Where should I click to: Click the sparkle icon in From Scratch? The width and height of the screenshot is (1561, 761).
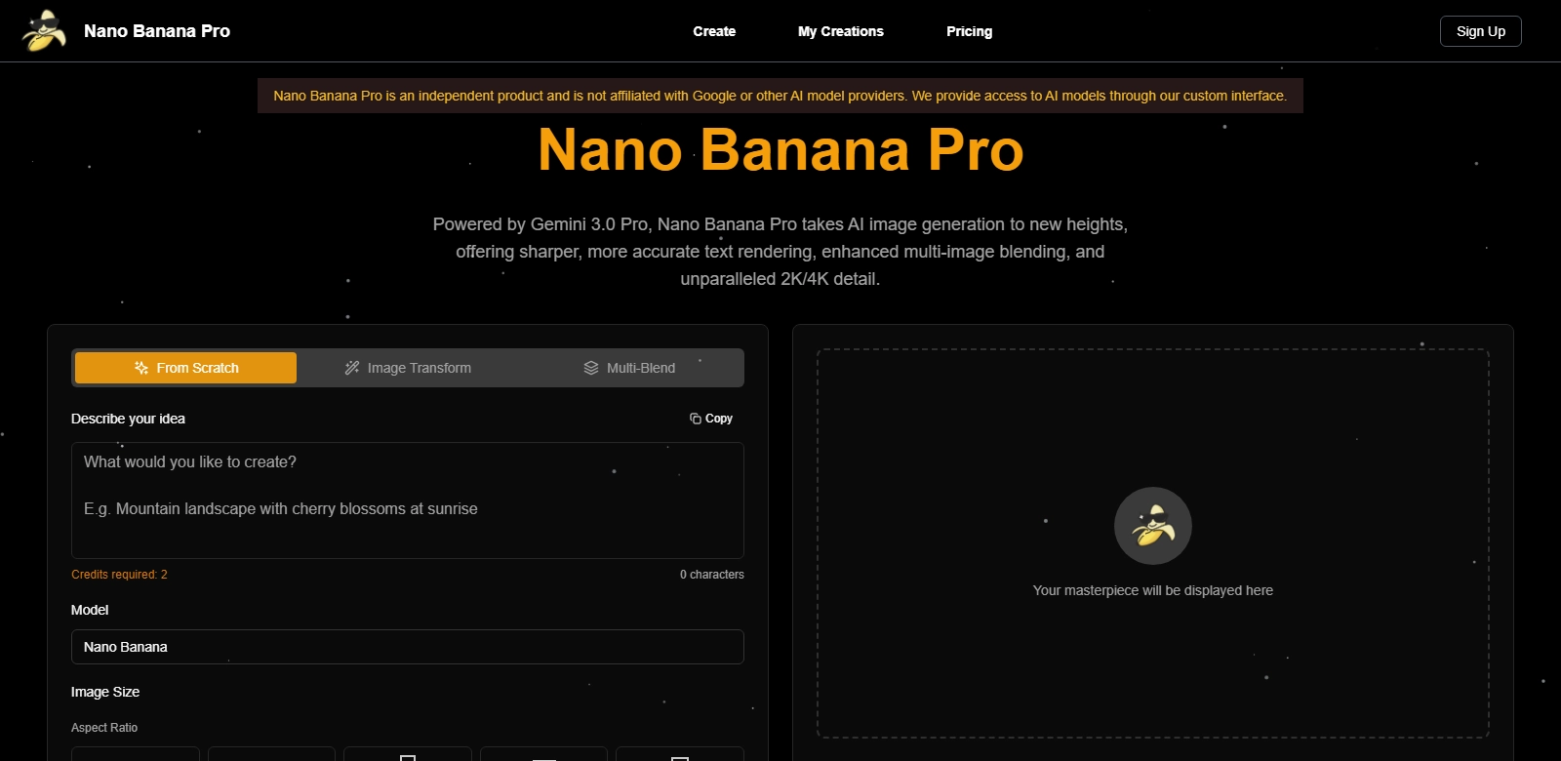[x=141, y=368]
